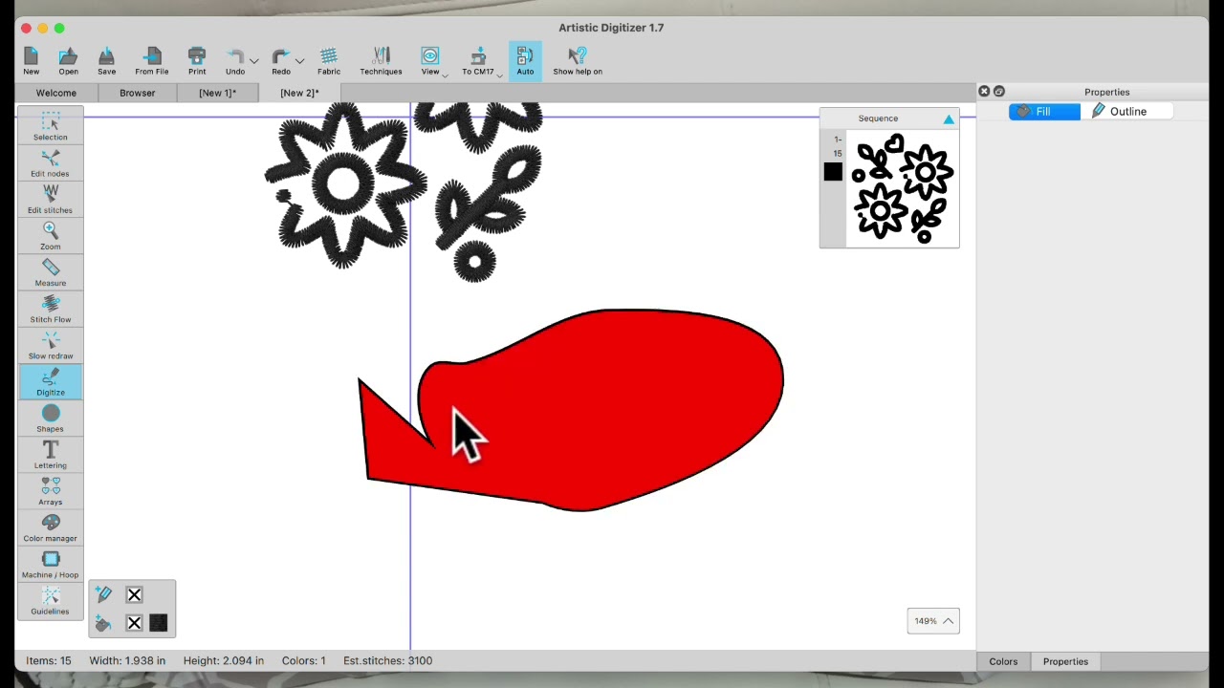This screenshot has height=688, width=1224.
Task: Open the 149% zoom level dropdown
Action: [x=933, y=621]
